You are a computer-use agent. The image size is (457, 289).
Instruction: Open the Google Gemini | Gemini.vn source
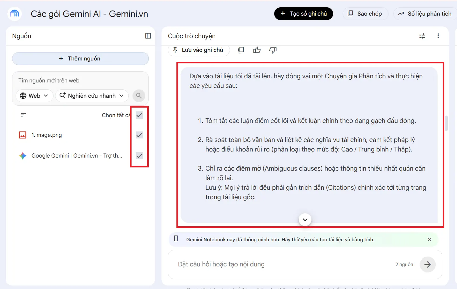point(77,156)
